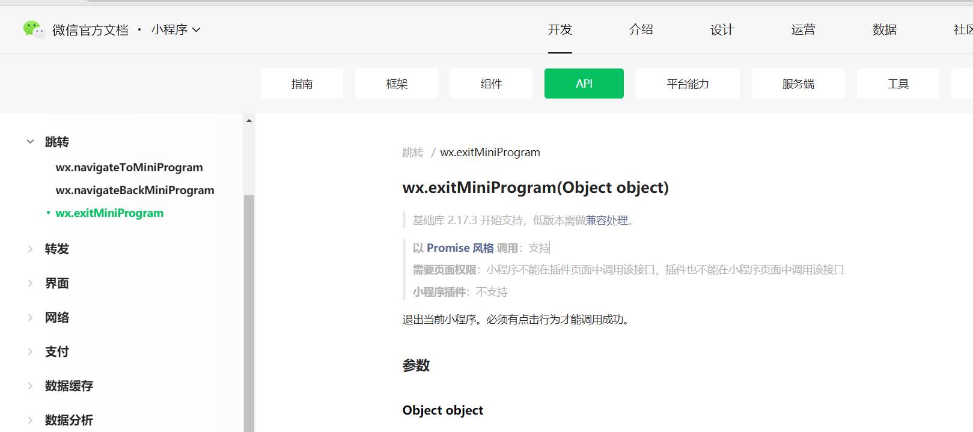Click the 小程序插件: 不支持 line

pyautogui.click(x=460, y=292)
